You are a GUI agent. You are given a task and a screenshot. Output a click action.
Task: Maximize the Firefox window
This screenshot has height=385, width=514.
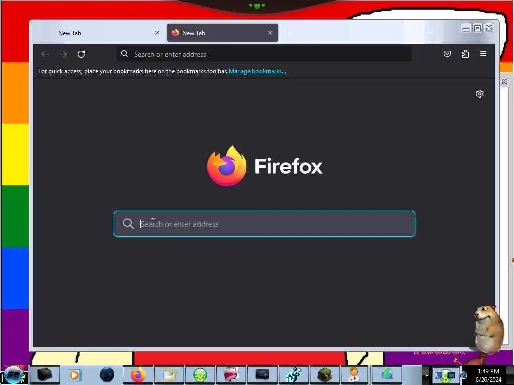pyautogui.click(x=478, y=28)
